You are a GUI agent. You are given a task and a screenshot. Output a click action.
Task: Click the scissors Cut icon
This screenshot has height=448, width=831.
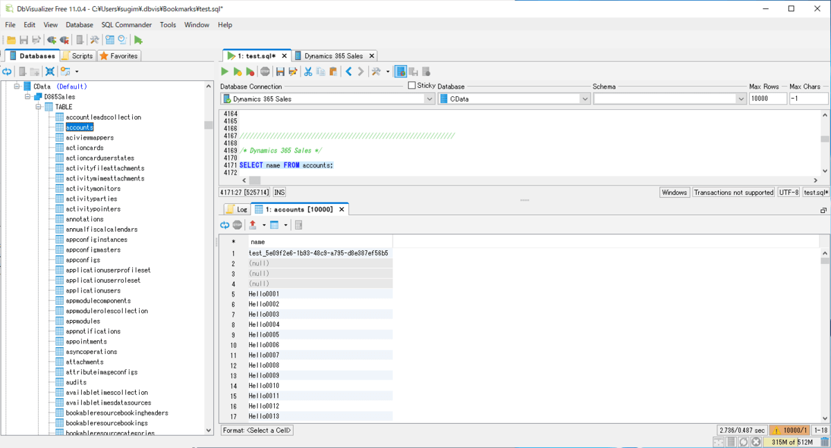(x=308, y=72)
